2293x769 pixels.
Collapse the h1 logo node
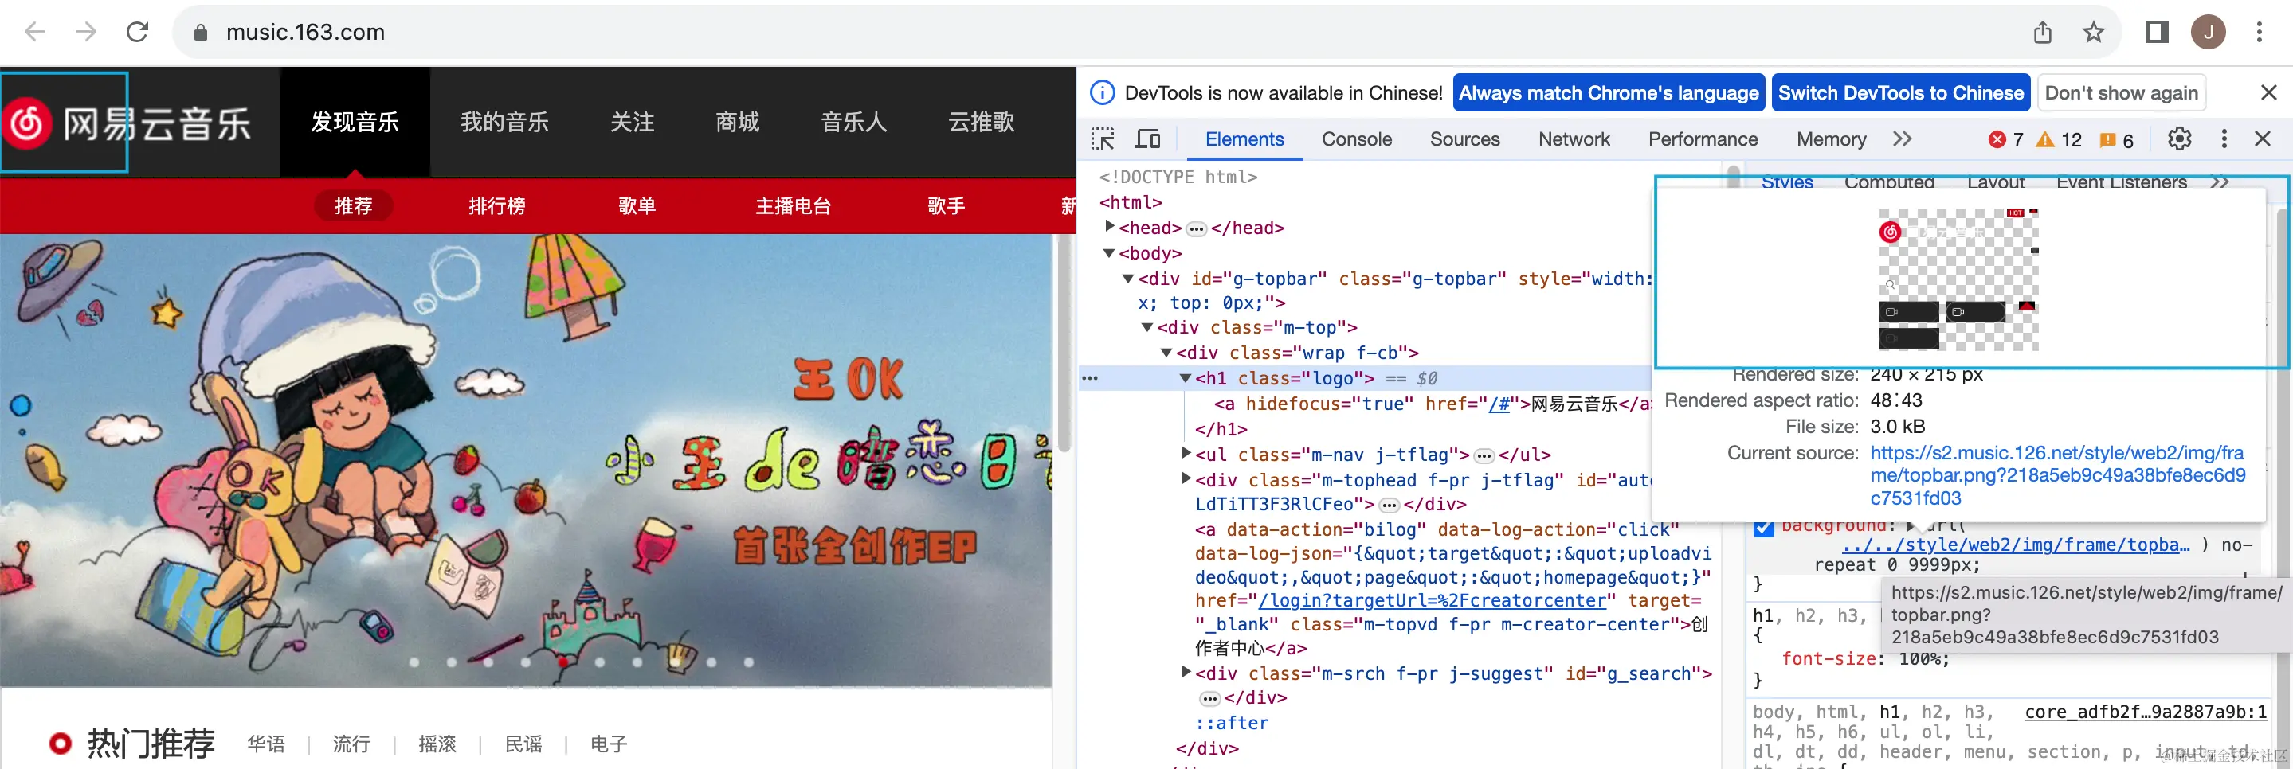(x=1186, y=378)
